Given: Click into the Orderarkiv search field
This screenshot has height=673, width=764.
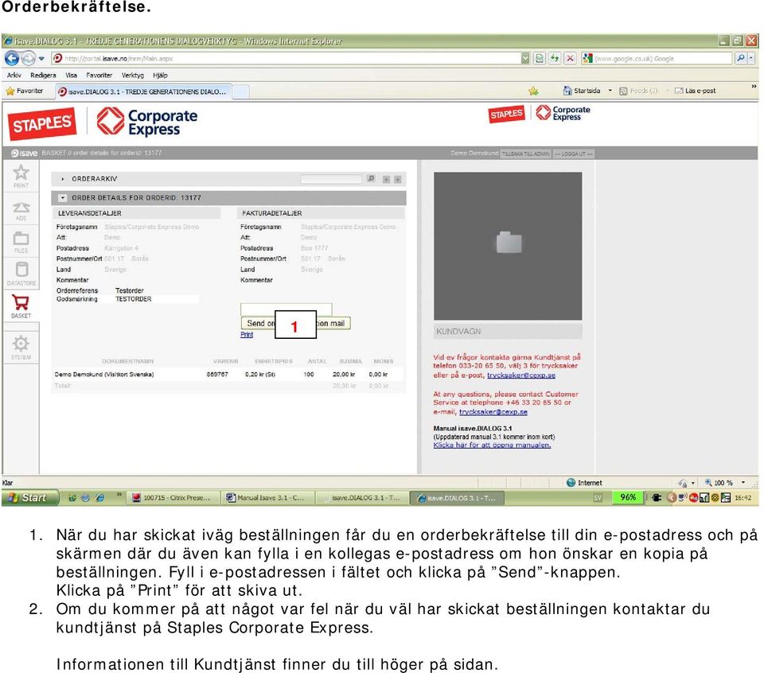Looking at the screenshot, I should point(331,179).
